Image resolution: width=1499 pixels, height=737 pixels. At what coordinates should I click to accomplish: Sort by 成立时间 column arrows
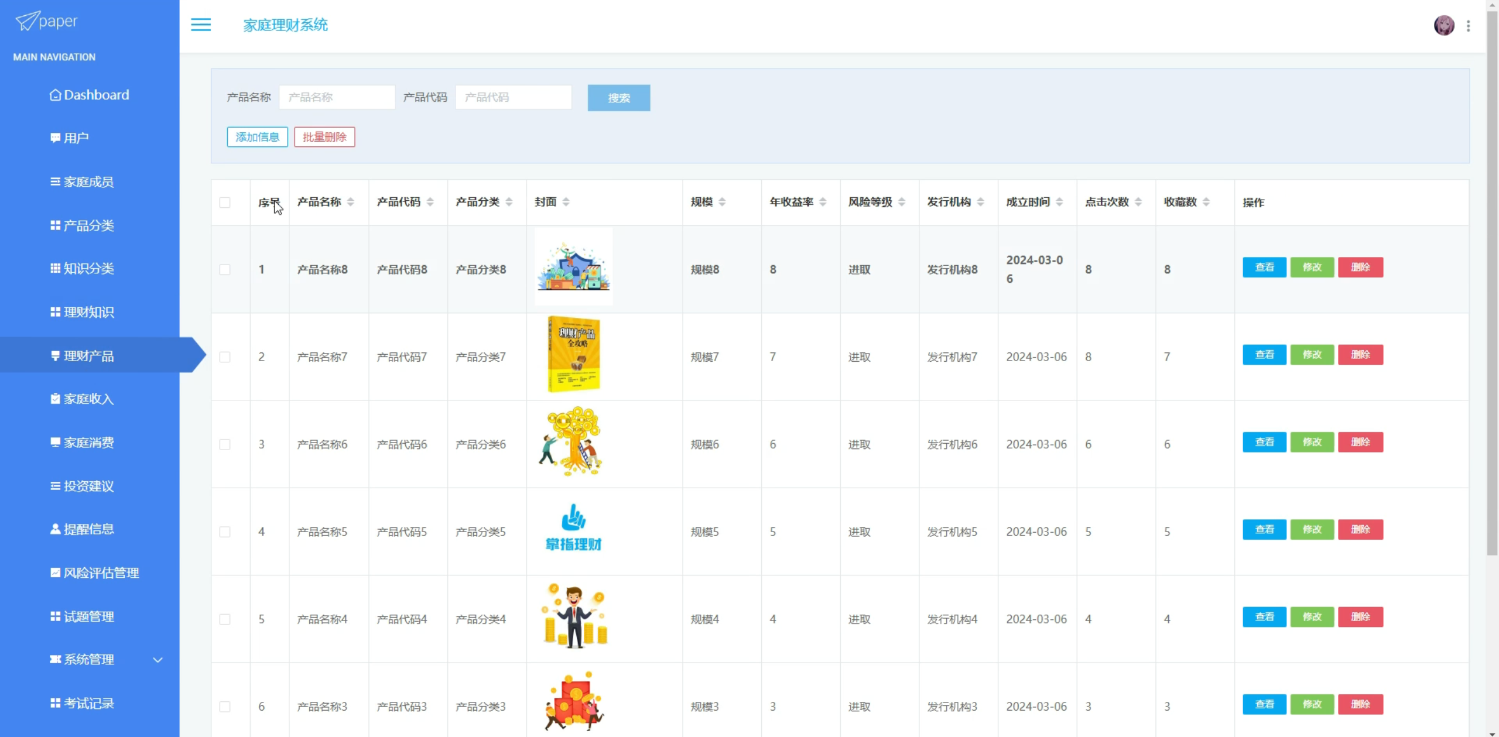(x=1059, y=202)
